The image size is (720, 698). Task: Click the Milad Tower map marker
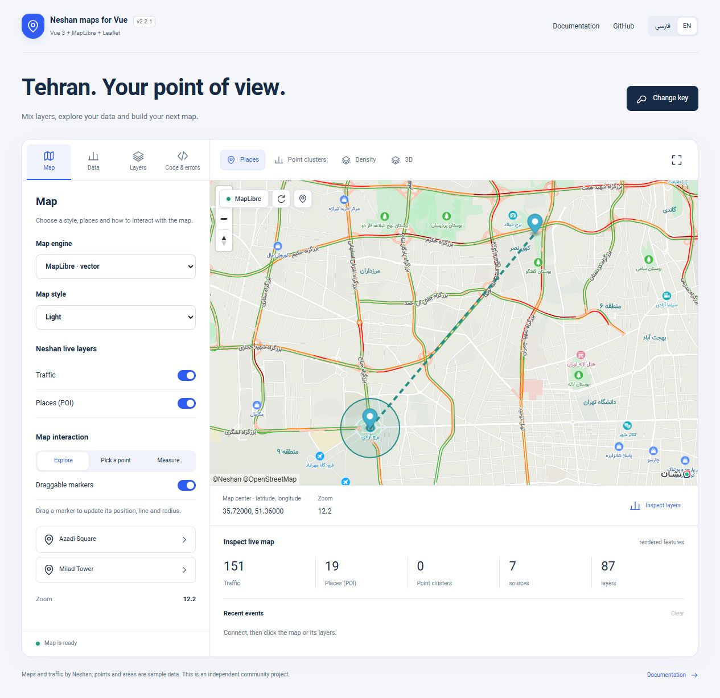534,224
